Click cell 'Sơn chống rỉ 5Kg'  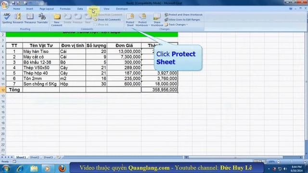coord(41,84)
